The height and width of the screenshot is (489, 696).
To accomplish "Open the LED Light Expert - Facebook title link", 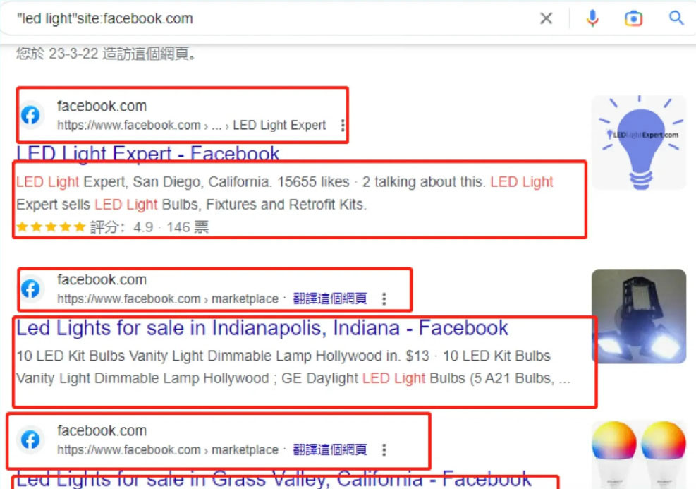I will point(148,154).
